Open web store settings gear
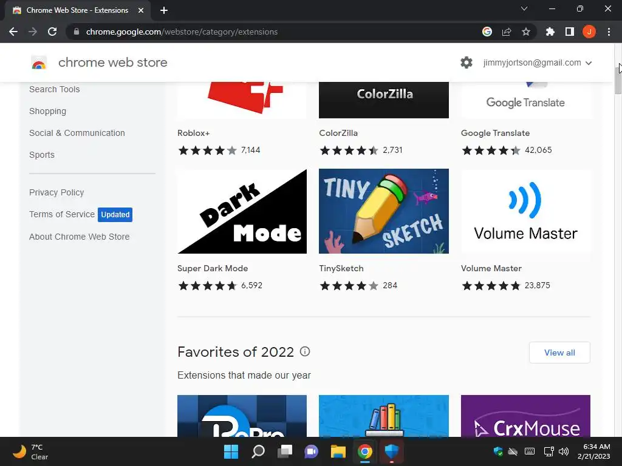The height and width of the screenshot is (466, 622). pyautogui.click(x=466, y=62)
